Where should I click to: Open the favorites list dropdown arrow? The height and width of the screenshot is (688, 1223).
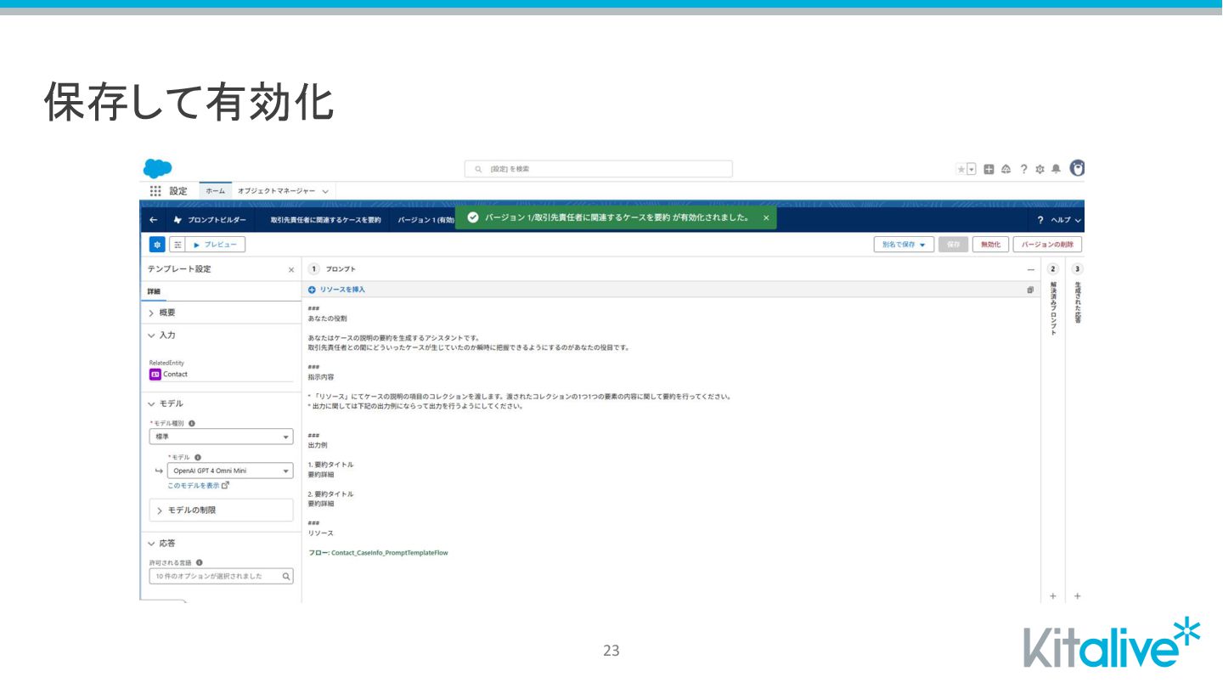tap(972, 169)
